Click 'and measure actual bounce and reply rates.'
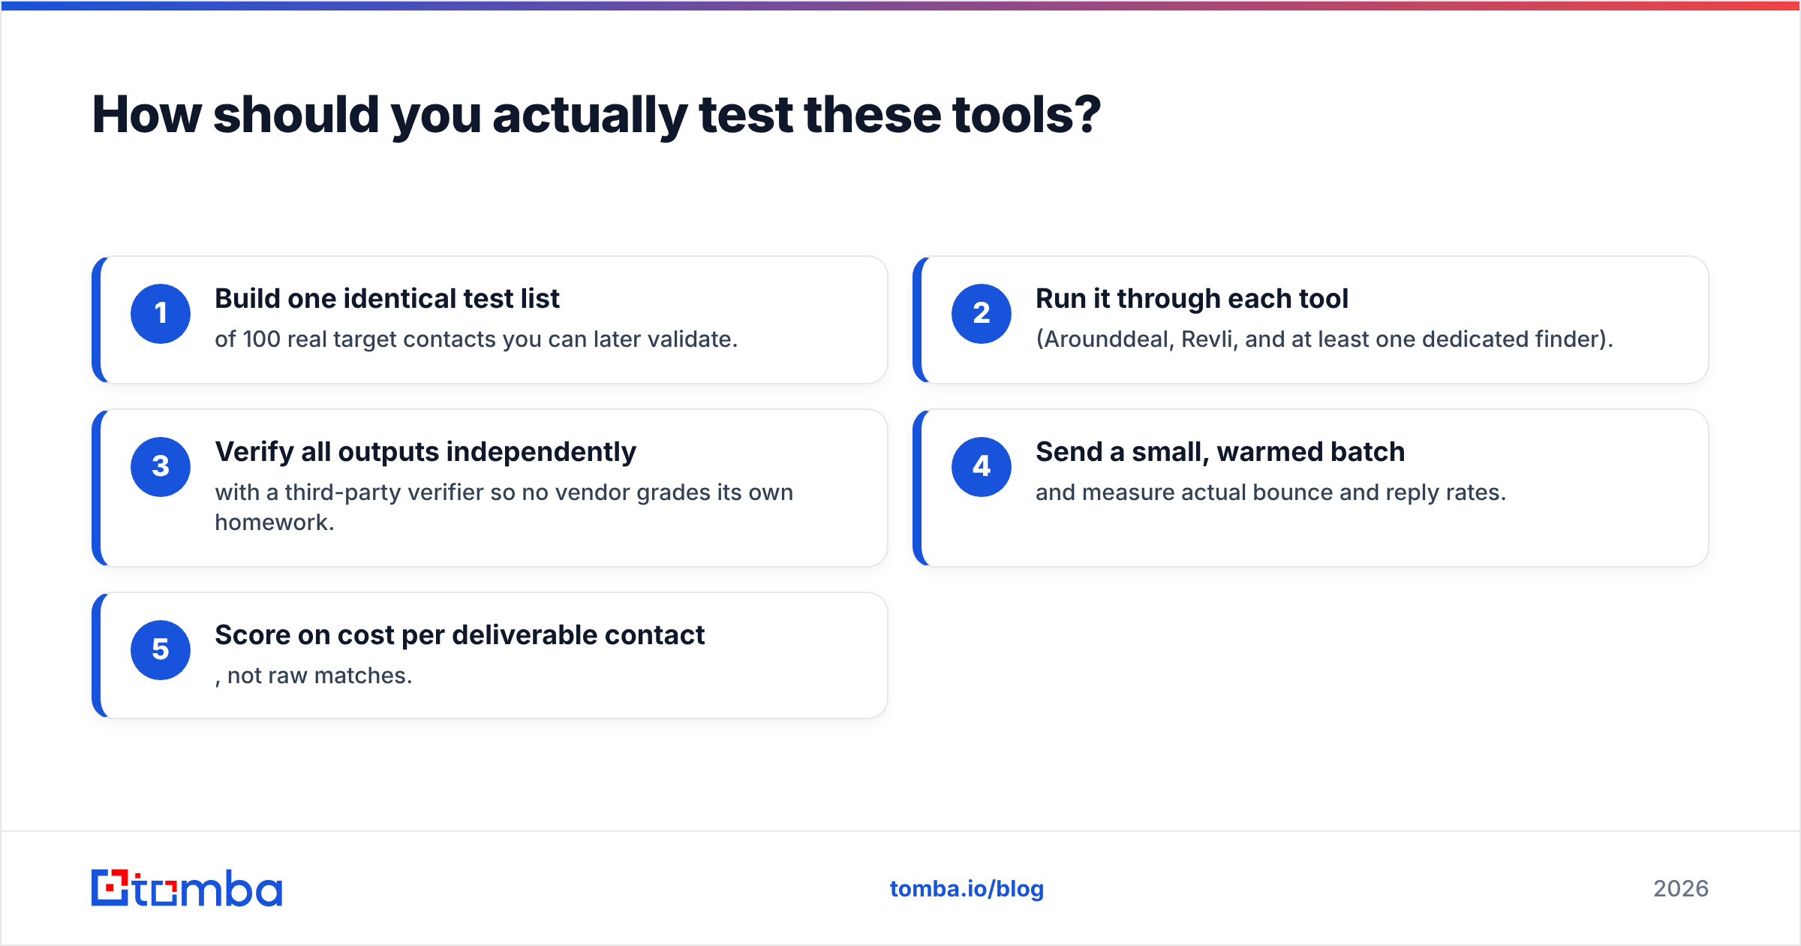Viewport: 1801px width, 946px height. [1270, 493]
